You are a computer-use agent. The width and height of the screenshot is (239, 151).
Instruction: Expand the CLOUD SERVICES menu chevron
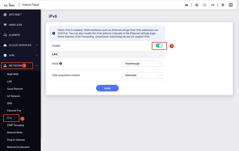point(37,45)
